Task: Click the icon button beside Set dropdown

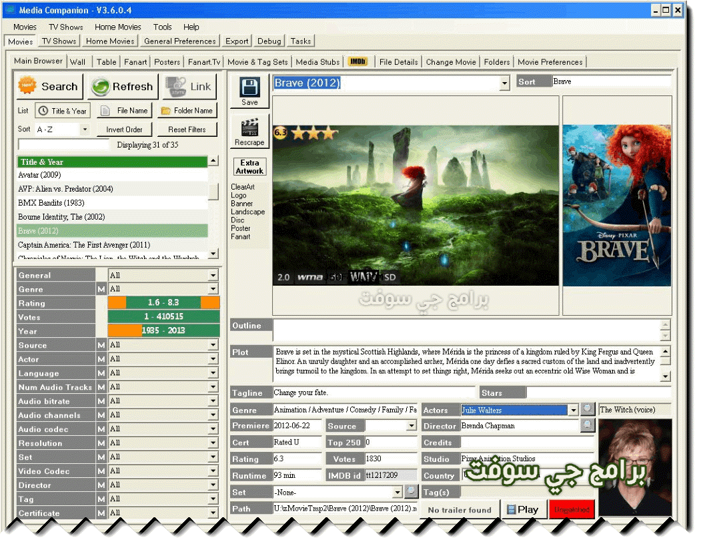Action: pos(410,491)
